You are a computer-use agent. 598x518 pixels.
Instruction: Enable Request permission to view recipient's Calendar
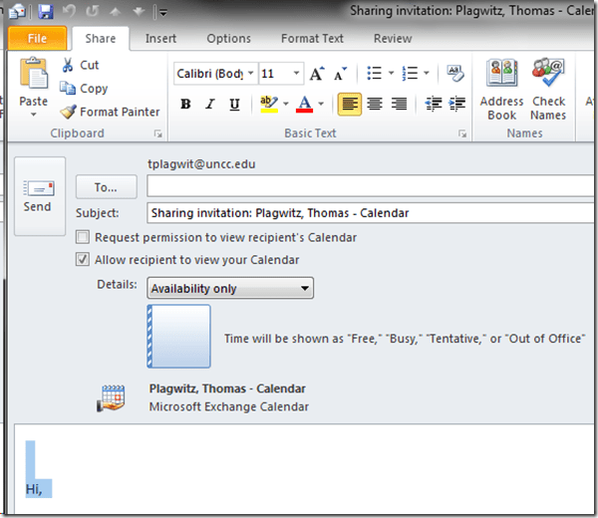click(84, 238)
